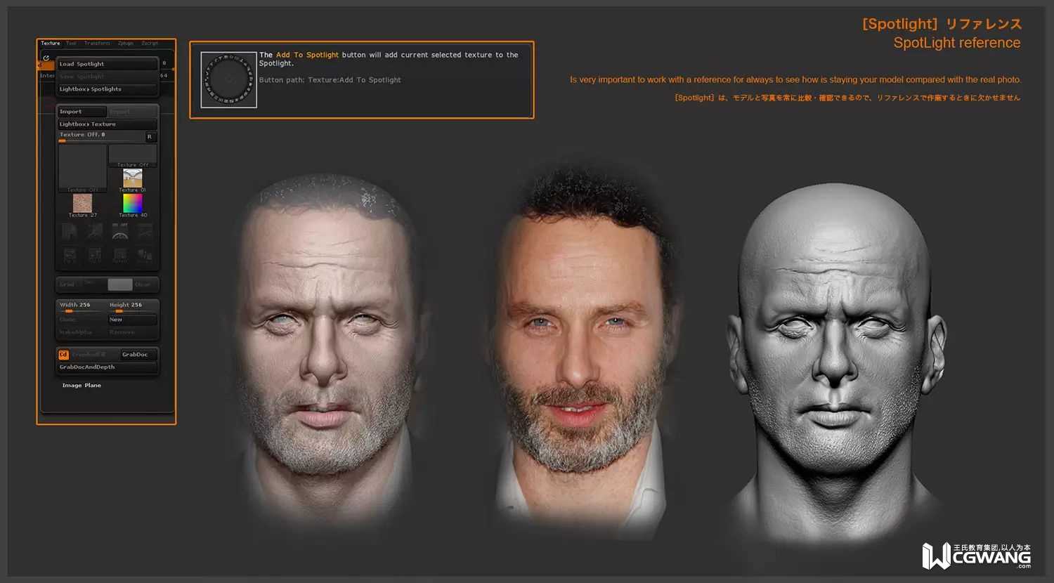Click the icon left of the Spotlight gauge
The height and width of the screenshot is (583, 1054).
click(x=95, y=232)
